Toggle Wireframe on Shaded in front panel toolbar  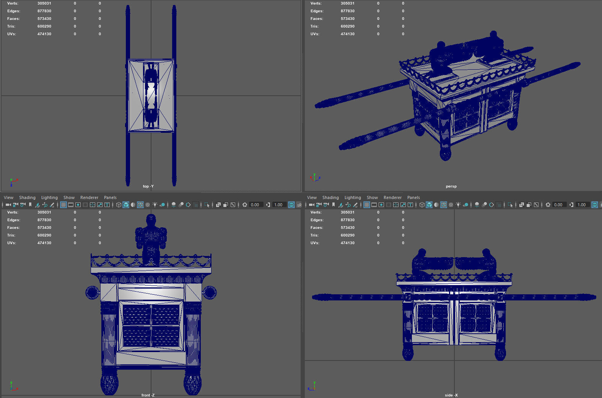coord(140,205)
